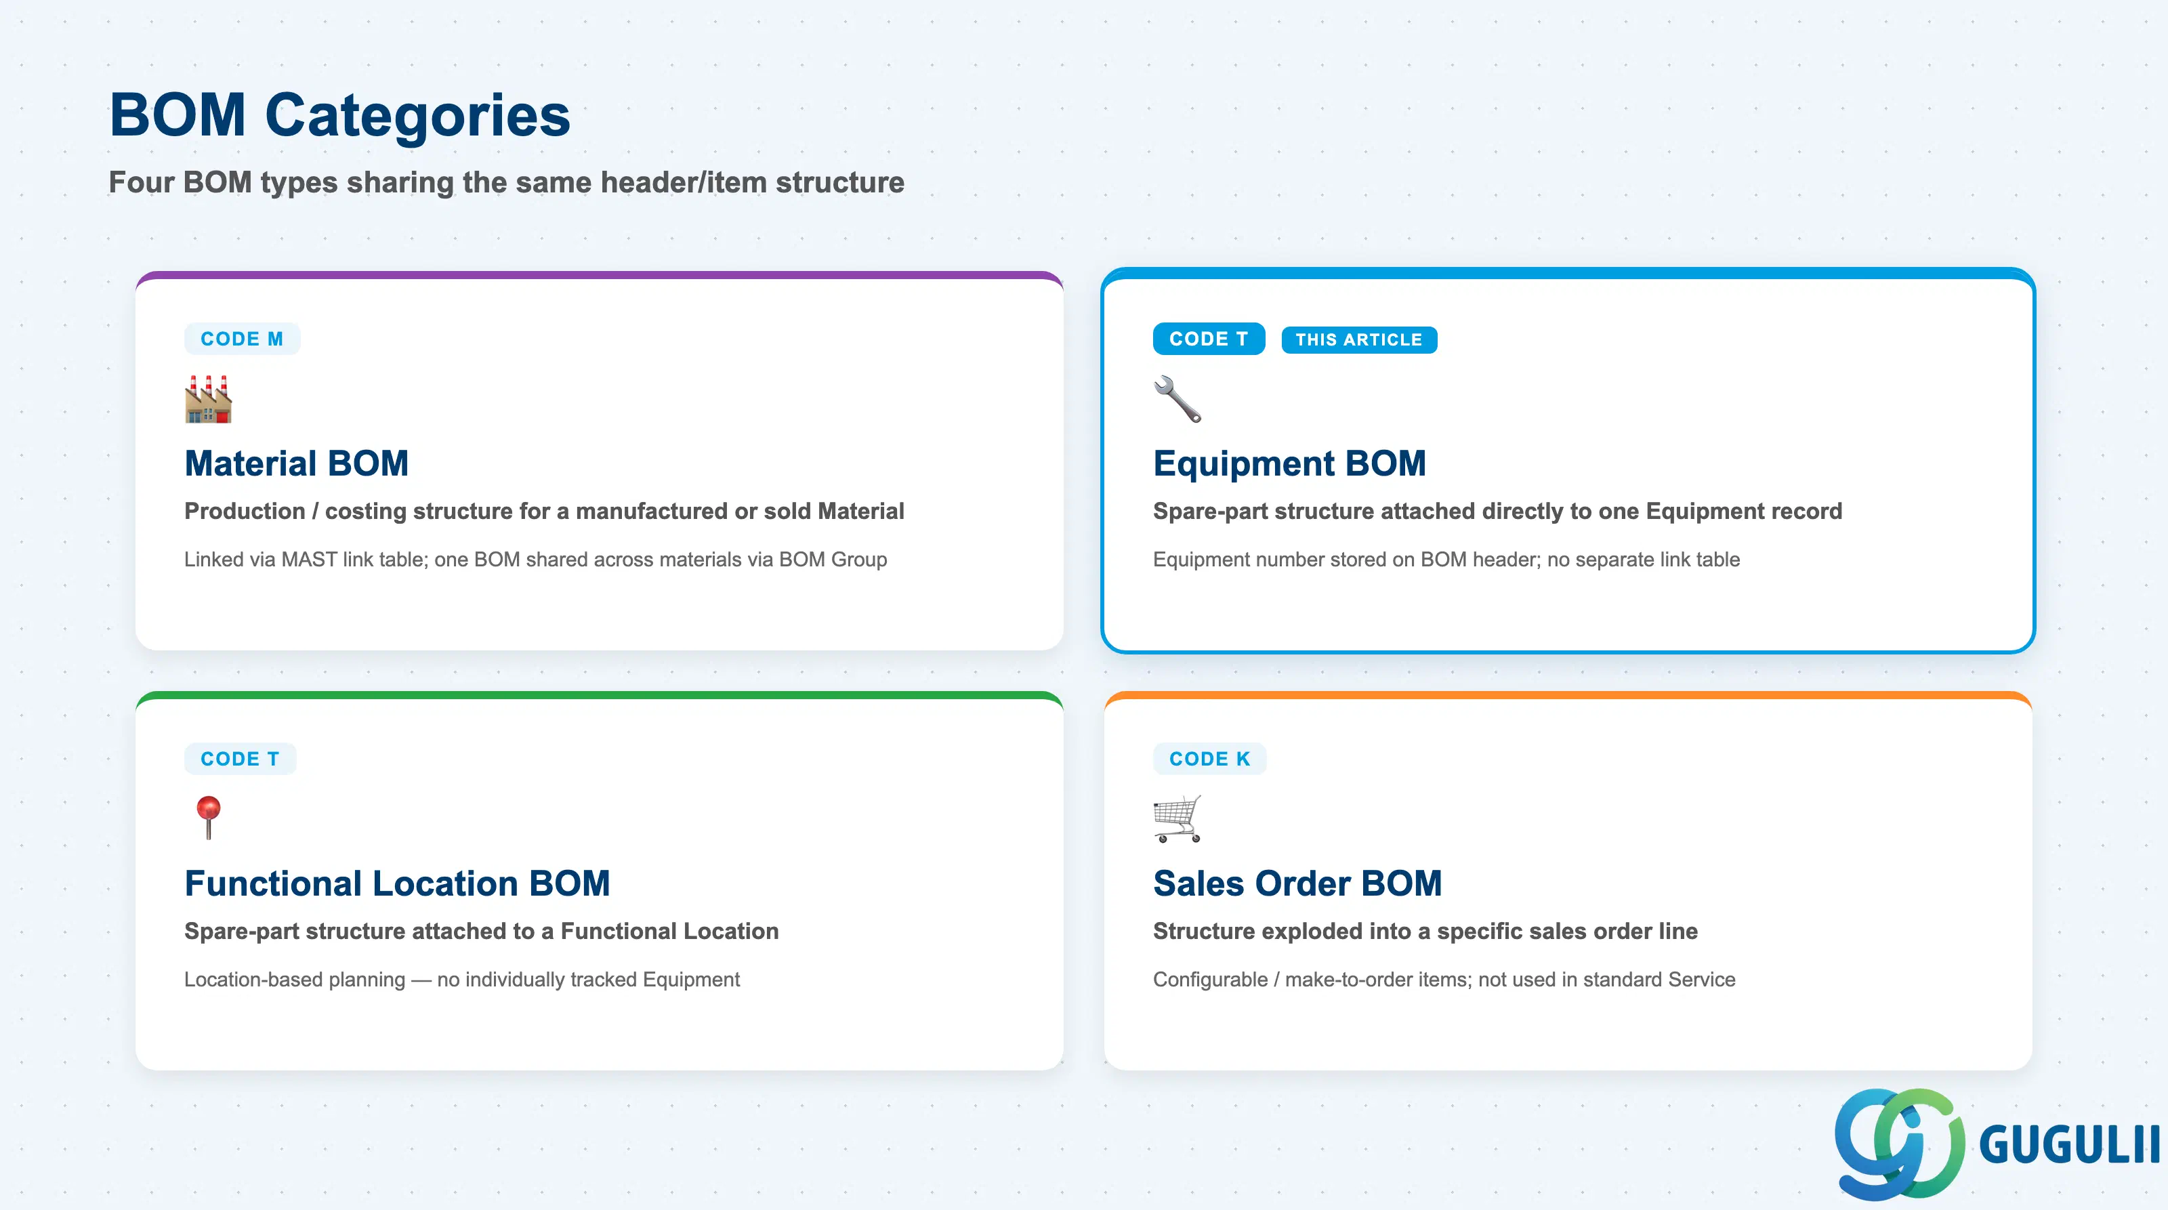Click the red pushpin icon on Functional Location card
Image resolution: width=2168 pixels, height=1210 pixels.
point(208,818)
